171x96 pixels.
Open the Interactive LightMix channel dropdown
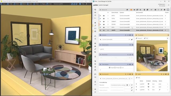tap(62, 4)
